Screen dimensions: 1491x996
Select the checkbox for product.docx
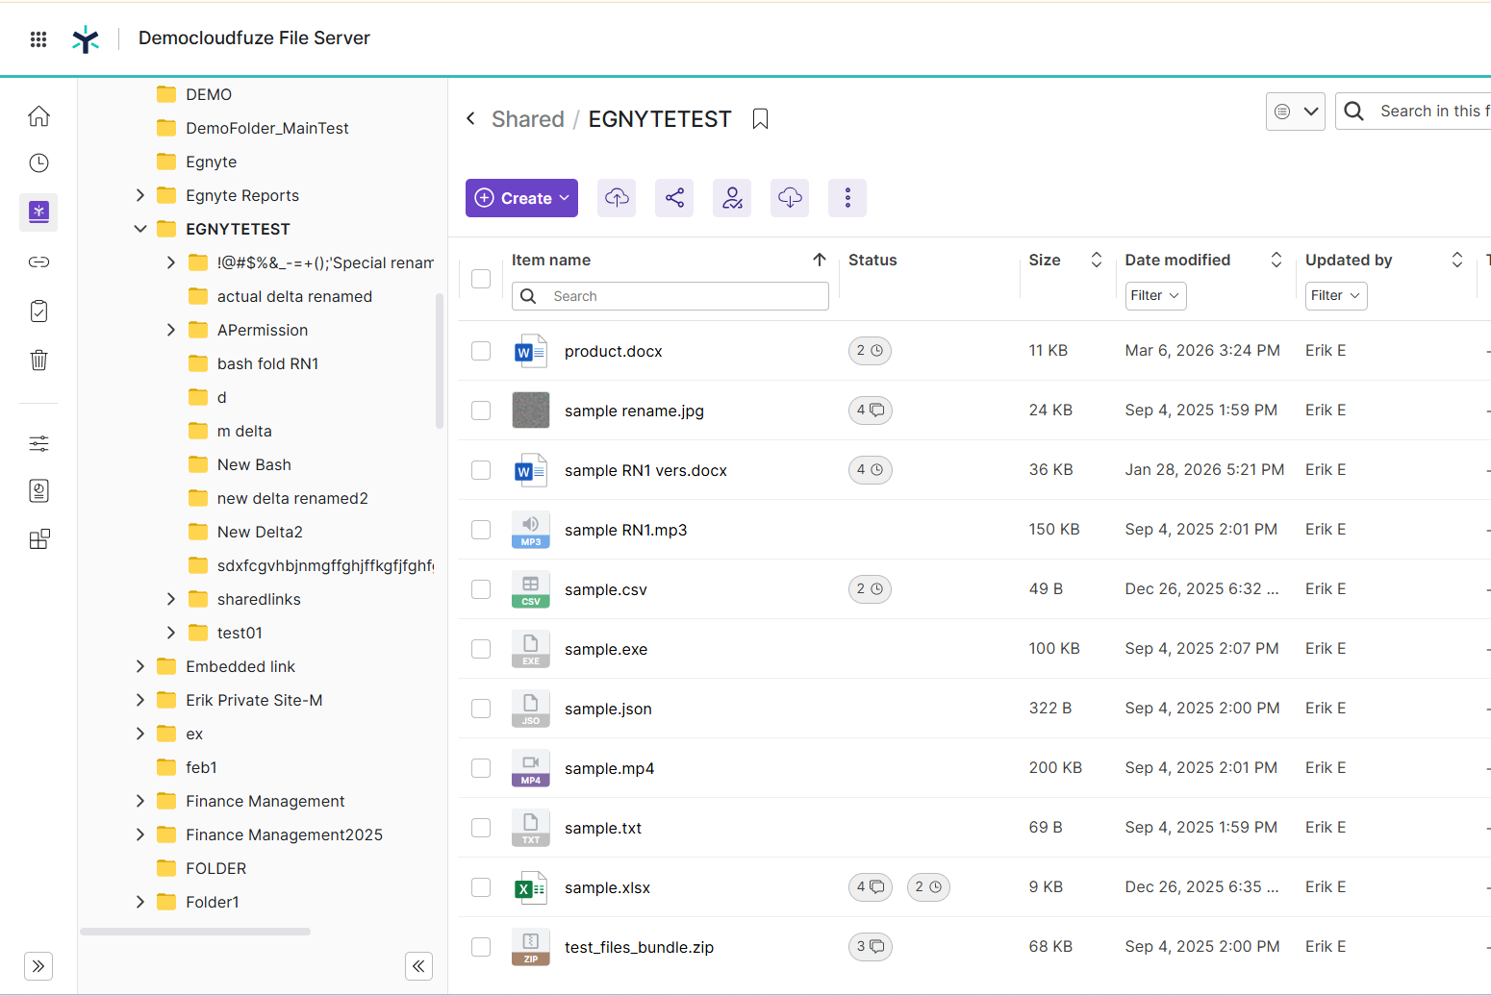click(481, 351)
